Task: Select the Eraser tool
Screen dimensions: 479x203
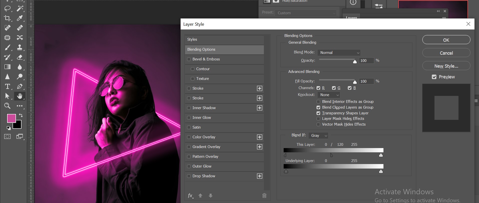Action: (x=20, y=57)
